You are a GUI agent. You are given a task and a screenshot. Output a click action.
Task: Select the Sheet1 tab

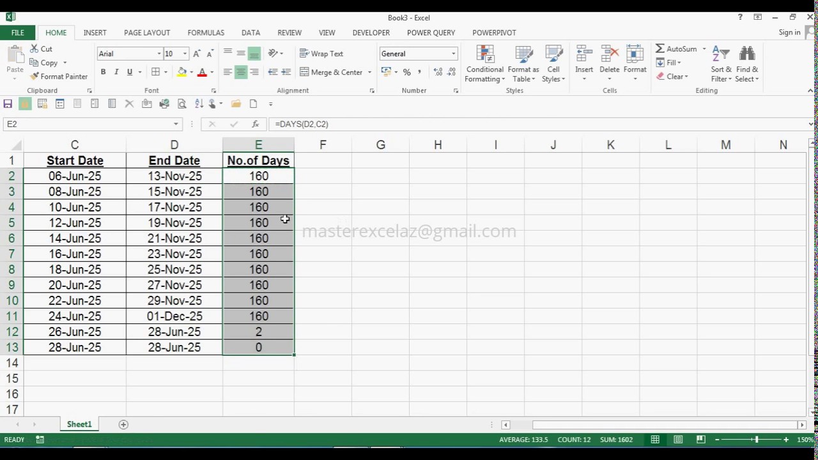pos(79,424)
